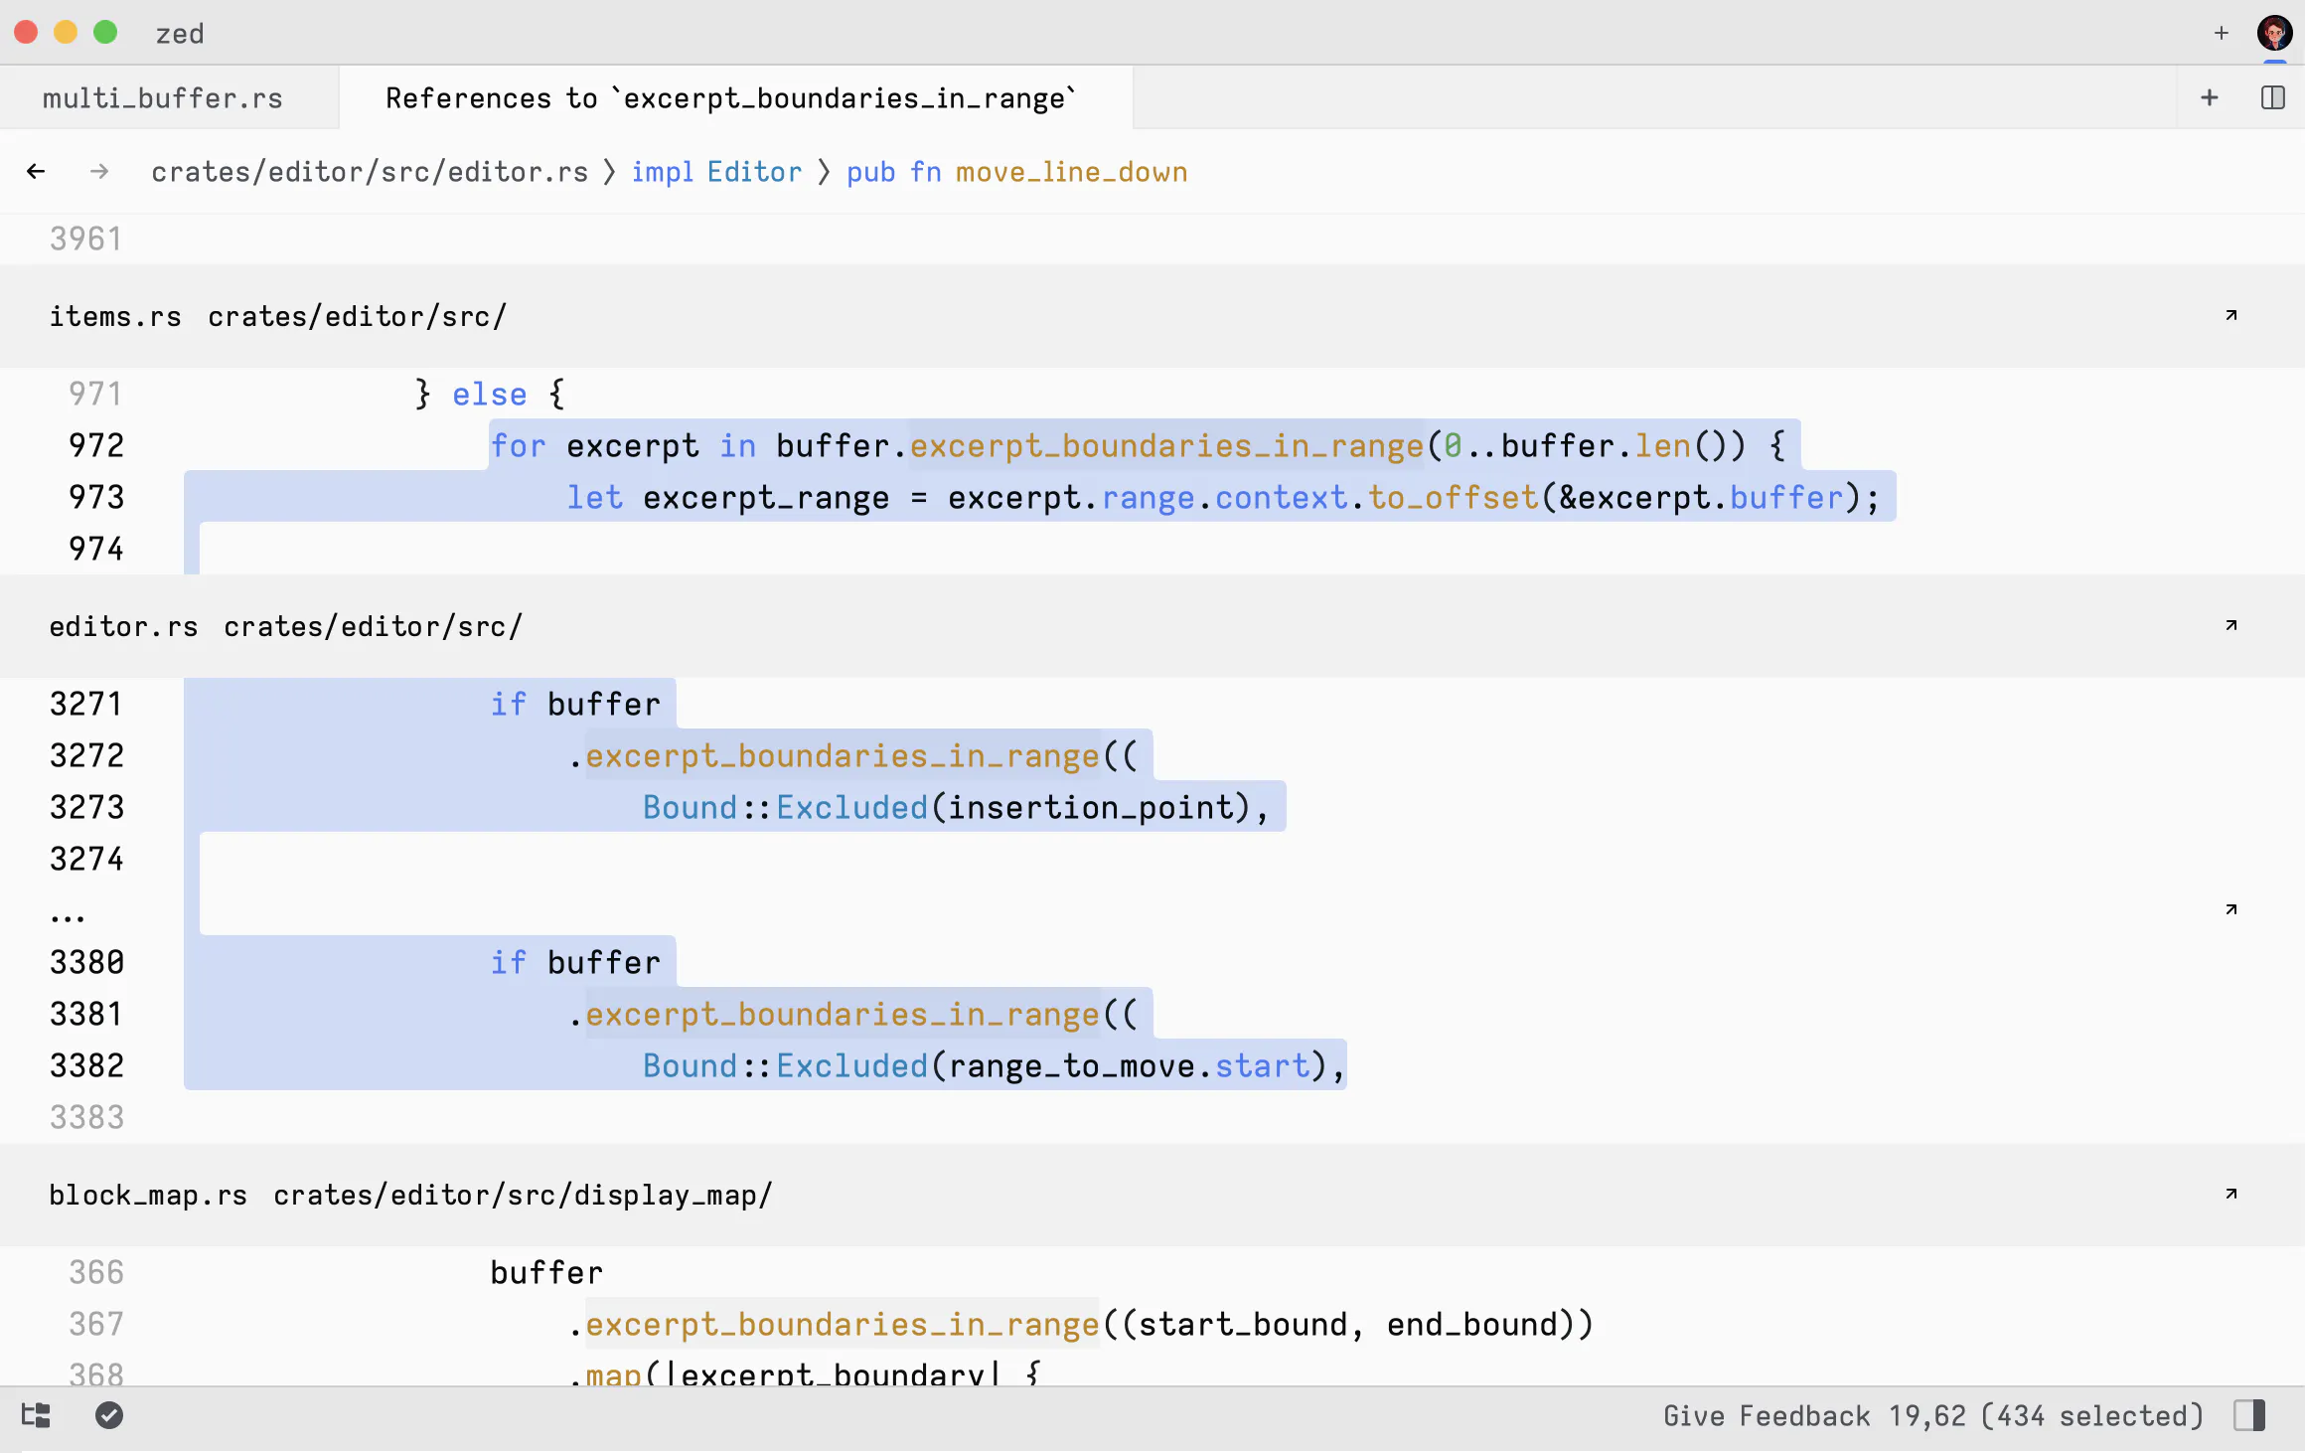
Task: Expand the collapsed lines ellipsis
Action: pos(68,914)
